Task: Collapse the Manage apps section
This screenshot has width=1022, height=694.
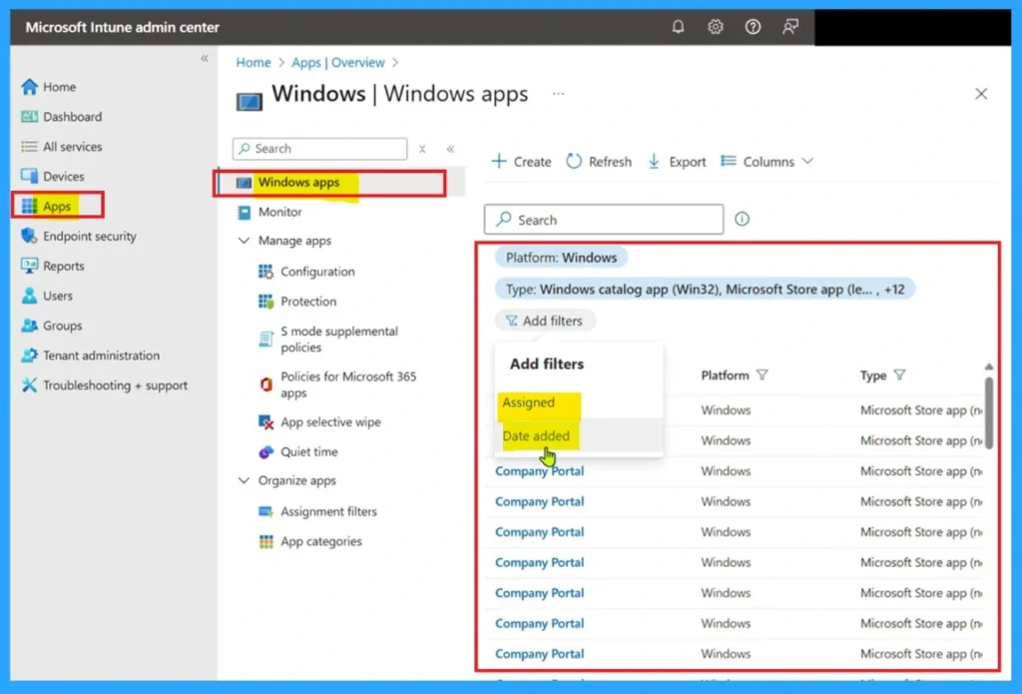Action: click(244, 241)
